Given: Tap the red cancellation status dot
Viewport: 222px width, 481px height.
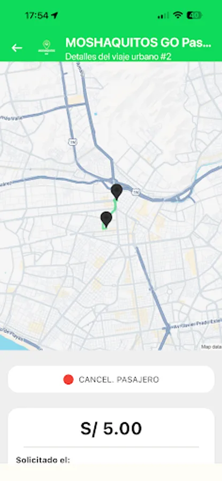Looking at the screenshot, I should 68,379.
